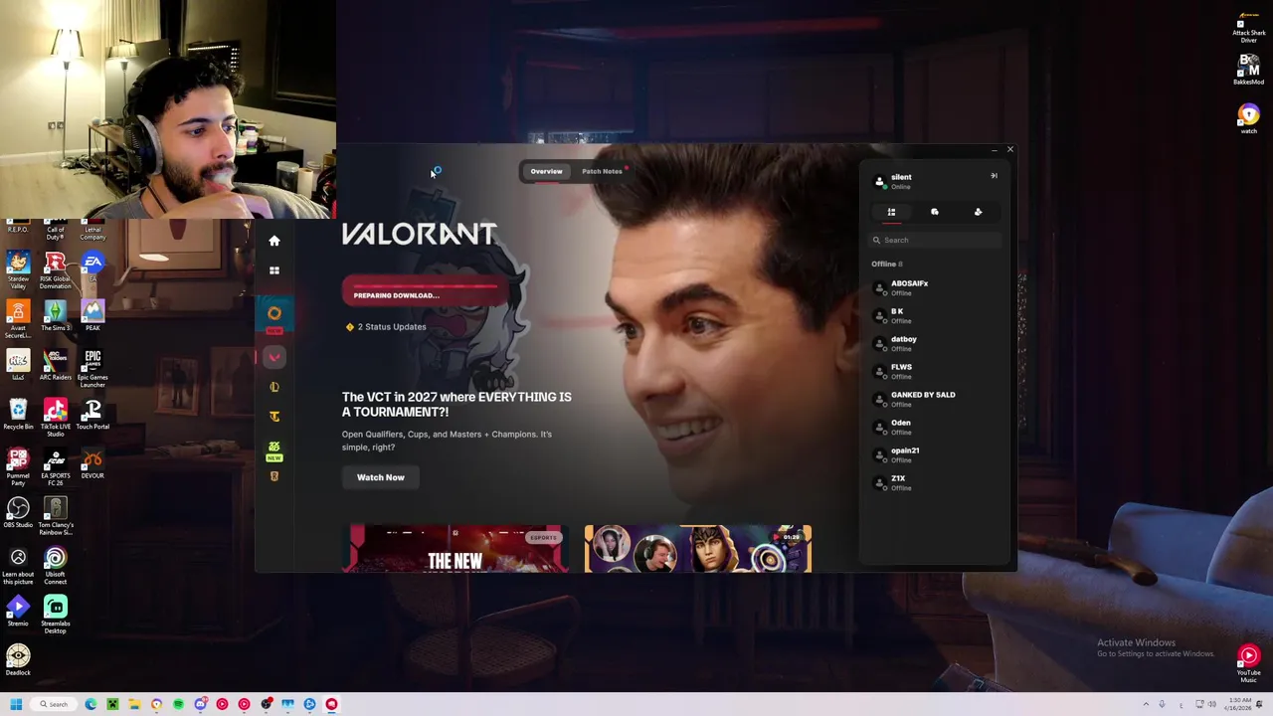Select the DEVOUR desktop icon
This screenshot has height=716, width=1273.
[92, 464]
